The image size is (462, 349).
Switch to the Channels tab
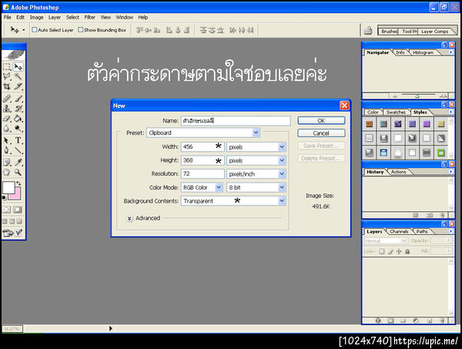pos(399,231)
